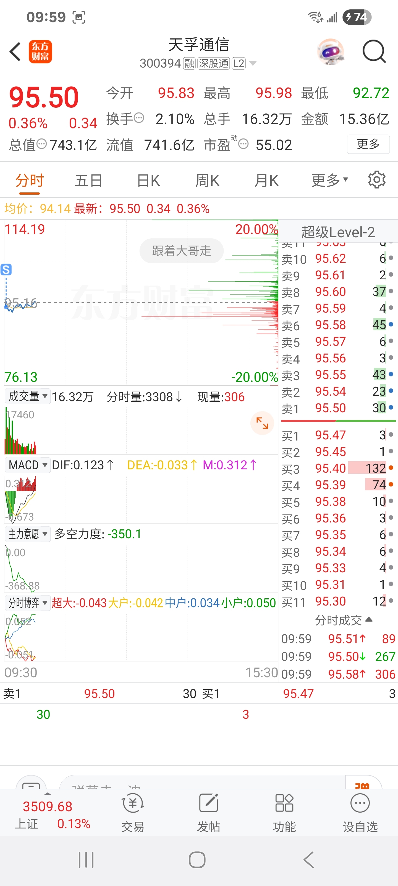Open the 成交量 indicator dropdown
The height and width of the screenshot is (886, 398).
click(27, 396)
